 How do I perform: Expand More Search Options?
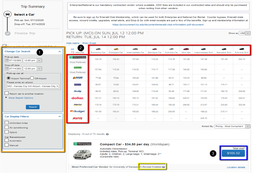[x=21, y=98]
